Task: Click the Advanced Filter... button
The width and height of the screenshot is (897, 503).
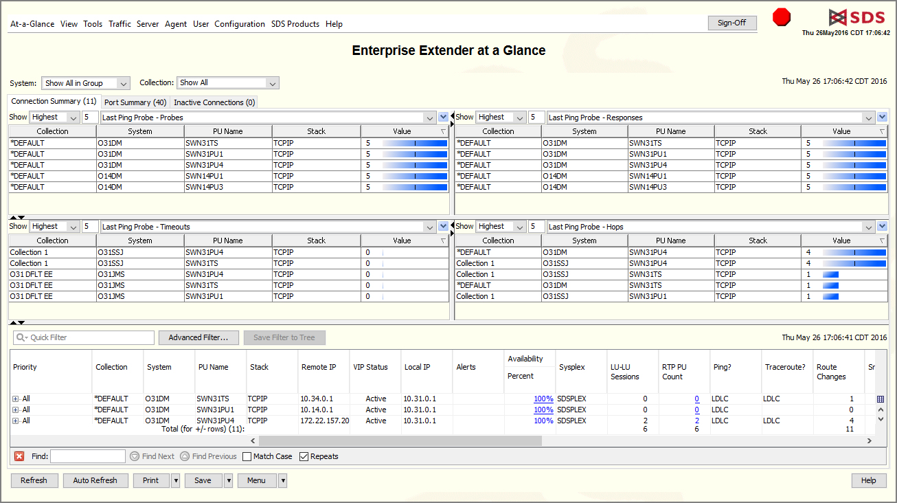Action: (198, 337)
